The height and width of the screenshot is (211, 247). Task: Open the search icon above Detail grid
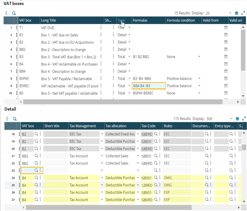coord(15,119)
